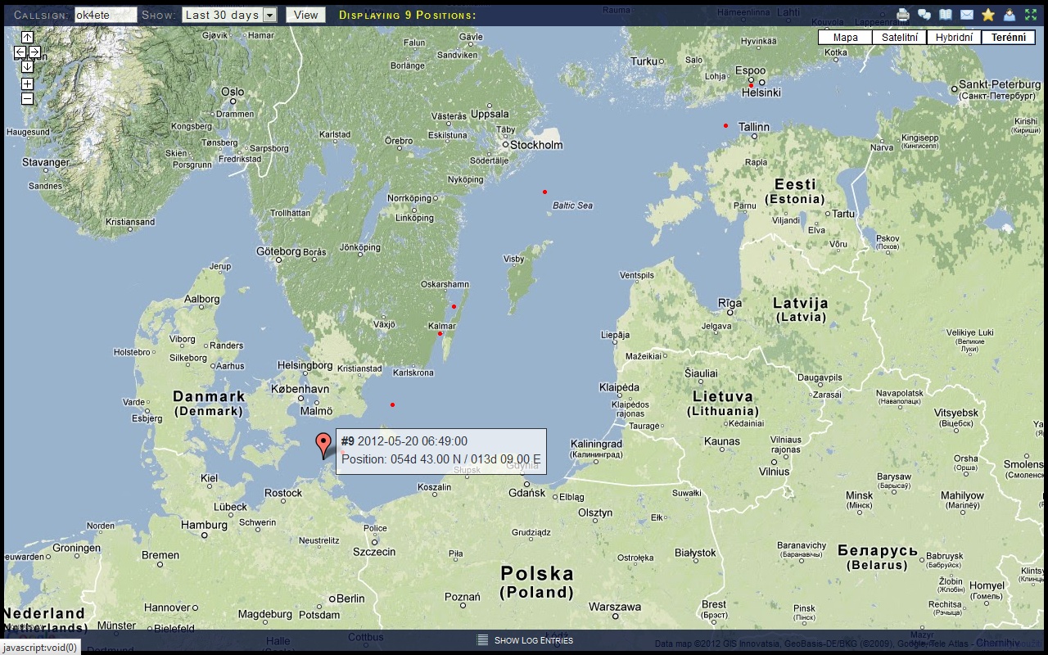Click the Stockholm label on the map

tap(536, 145)
